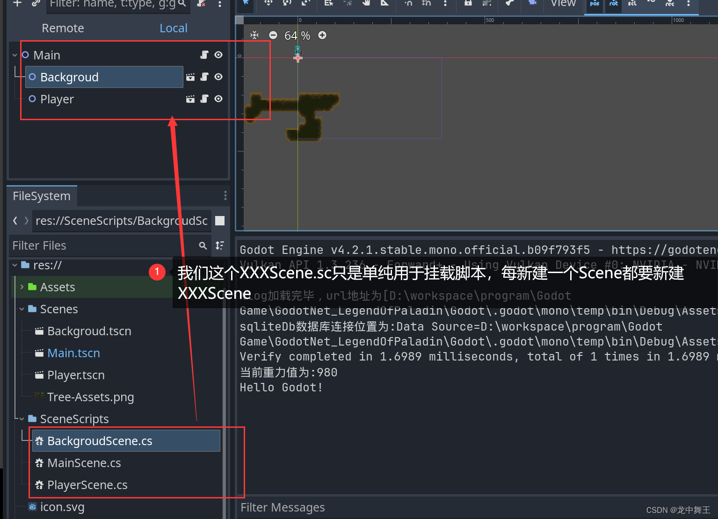
Task: Select Main.tscn in FileSystem
Action: [x=73, y=353]
